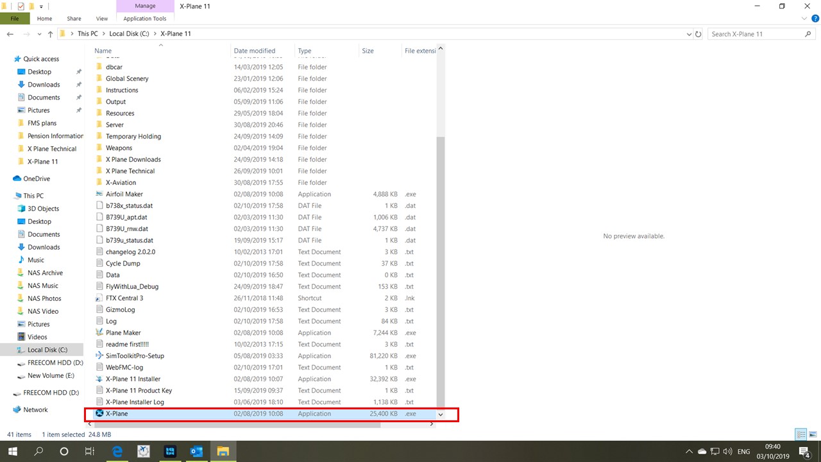The height and width of the screenshot is (462, 821).
Task: Open Microsoft Edge from the taskbar
Action: [117, 451]
